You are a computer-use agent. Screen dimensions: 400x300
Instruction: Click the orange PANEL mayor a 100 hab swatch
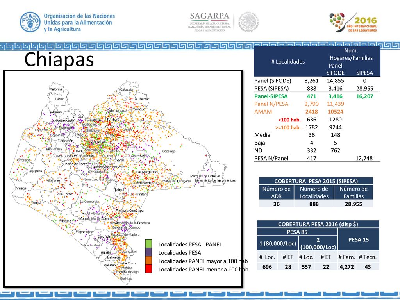148,261
